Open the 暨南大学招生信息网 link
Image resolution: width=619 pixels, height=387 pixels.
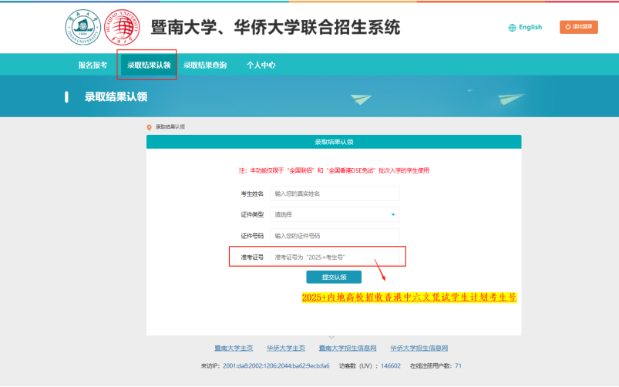(x=348, y=348)
